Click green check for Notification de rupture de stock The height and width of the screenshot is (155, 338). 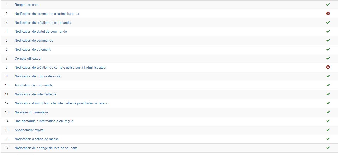(x=328, y=76)
